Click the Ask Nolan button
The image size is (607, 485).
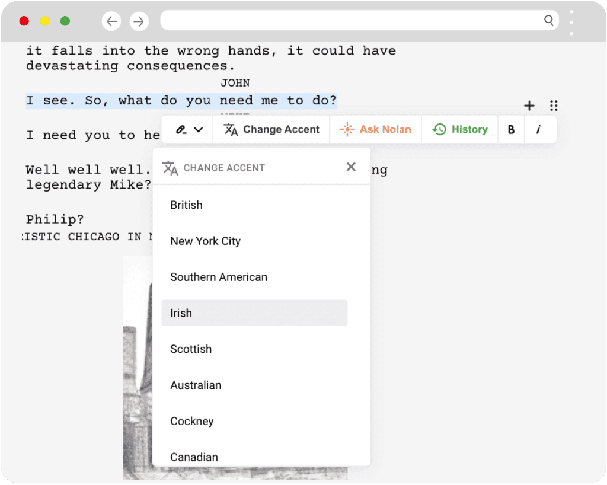(376, 130)
